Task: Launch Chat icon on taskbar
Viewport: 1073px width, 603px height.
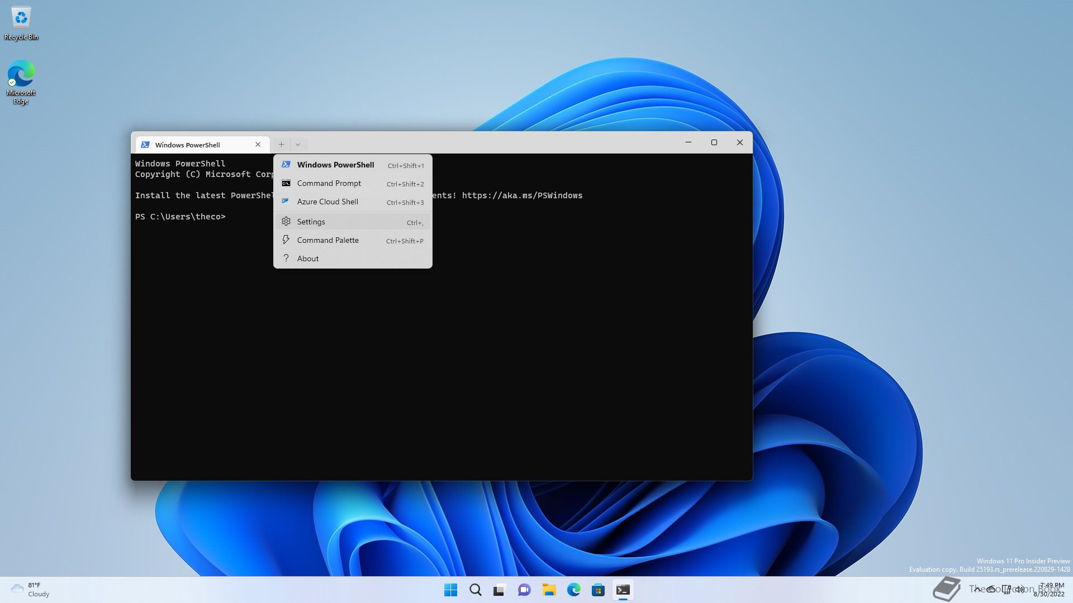Action: pyautogui.click(x=524, y=590)
